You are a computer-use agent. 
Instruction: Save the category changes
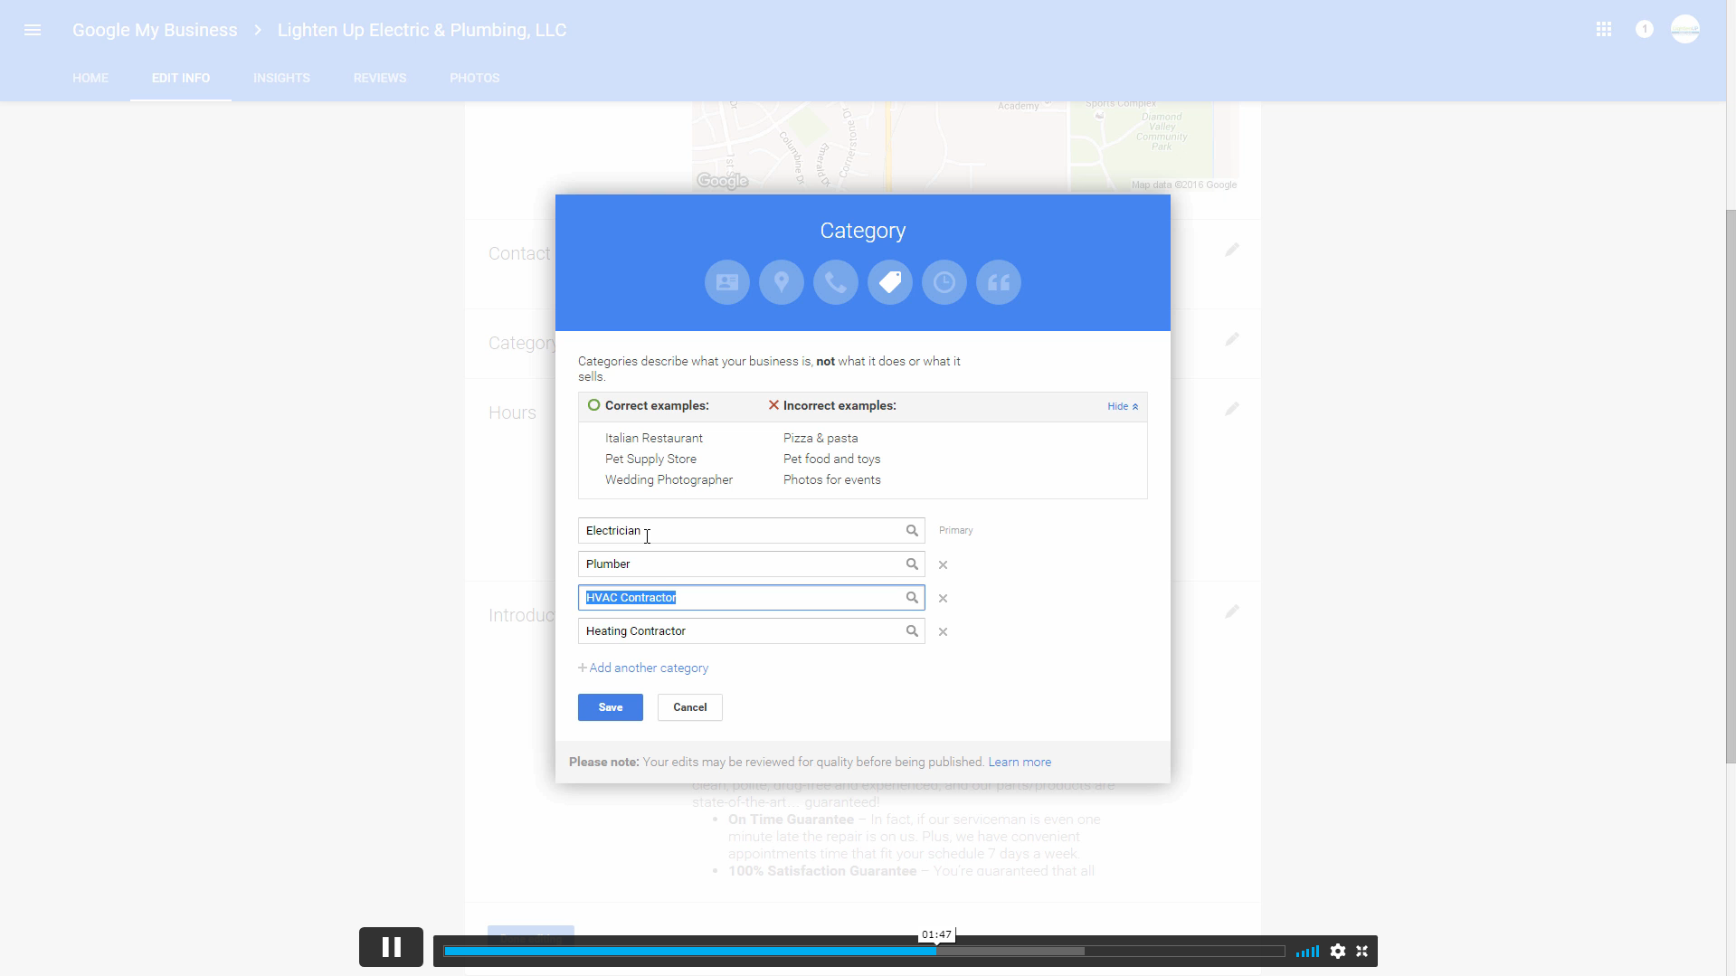pos(611,707)
